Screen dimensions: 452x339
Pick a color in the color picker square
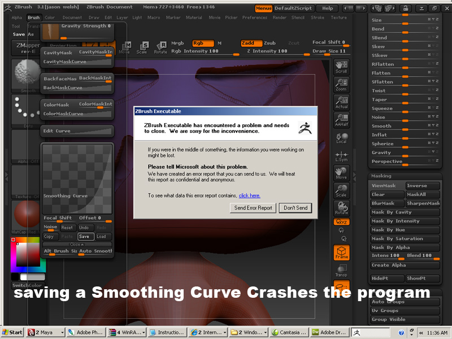click(x=28, y=254)
